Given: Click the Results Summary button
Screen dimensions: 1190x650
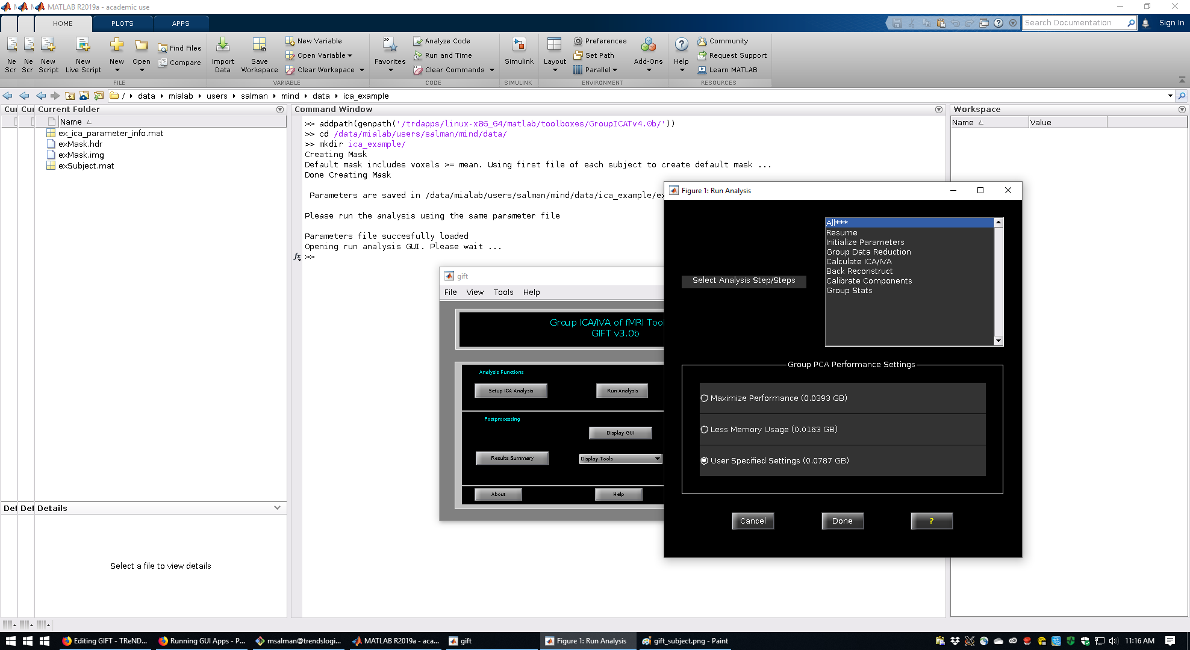Looking at the screenshot, I should coord(512,458).
